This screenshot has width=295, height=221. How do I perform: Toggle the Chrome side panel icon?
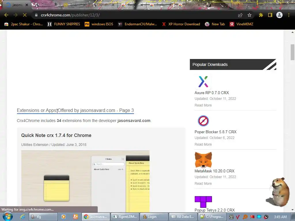[270, 15]
